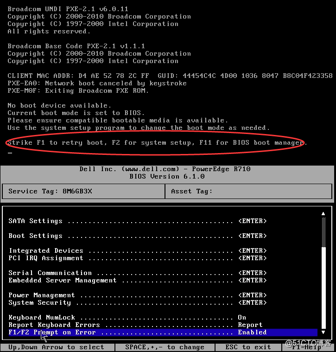Click the CLIENT MAC ADDR line
This screenshot has height=352, width=336.
[170, 76]
